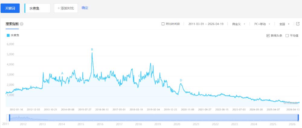The width and height of the screenshot is (302, 128).
Task: Select the 搜索指数 tab
Action: (x=12, y=24)
